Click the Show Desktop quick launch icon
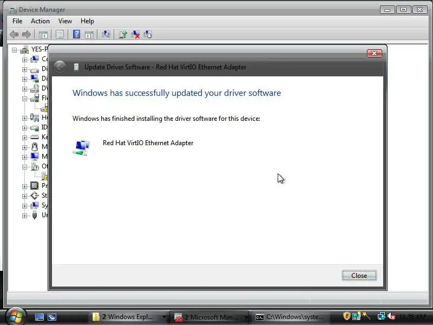The image size is (433, 325). click(x=39, y=317)
